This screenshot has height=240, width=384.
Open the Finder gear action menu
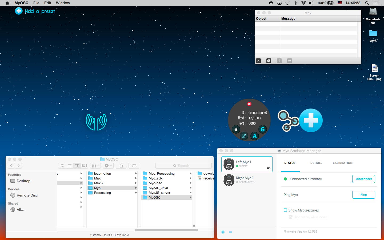pyautogui.click(x=108, y=166)
